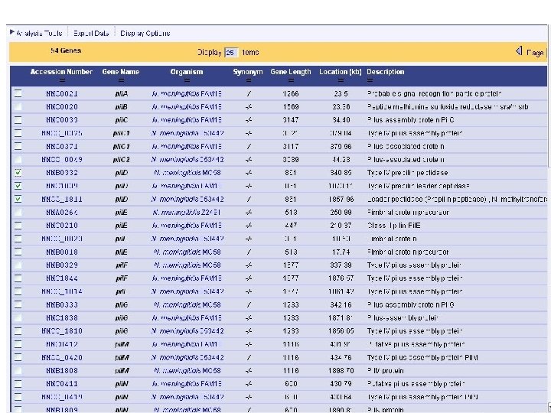Select location value 17.74
Viewport: 551px width, 413px height.
341,252
